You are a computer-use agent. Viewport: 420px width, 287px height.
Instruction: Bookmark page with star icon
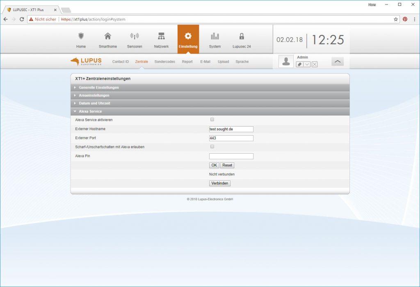pyautogui.click(x=396, y=19)
